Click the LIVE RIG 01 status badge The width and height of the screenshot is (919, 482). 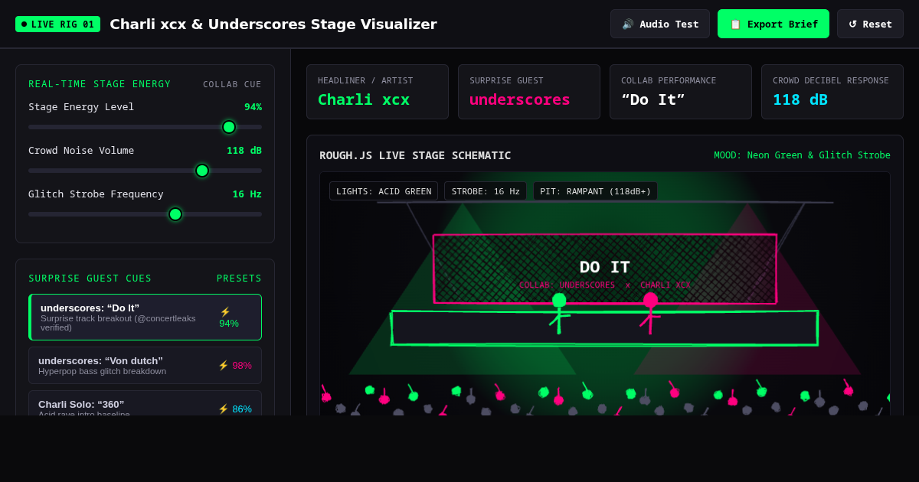57,24
